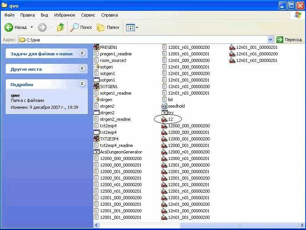
Task: Expand Задачи для файлов и папок panel
Action: pyautogui.click(x=82, y=53)
